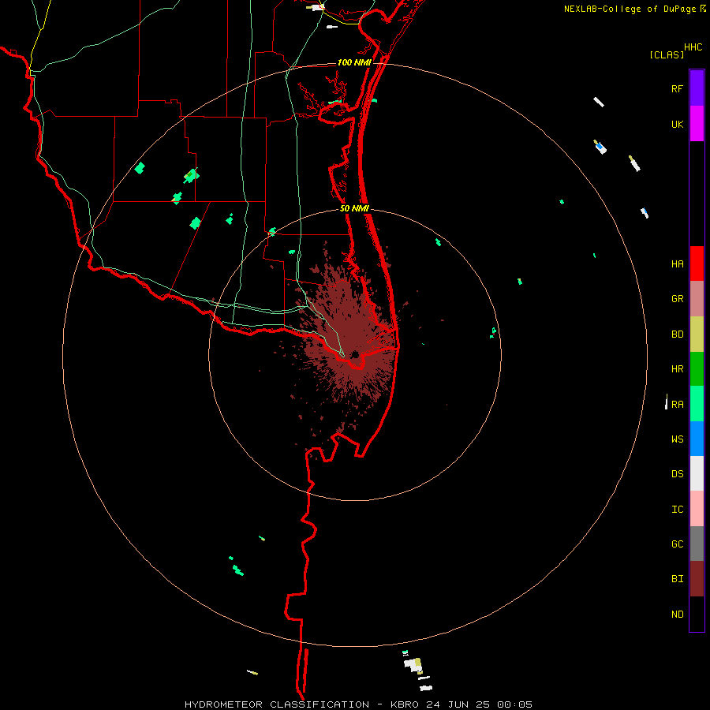Select the GC gray legend swatch
Viewport: 710px width, 710px height.
[x=697, y=544]
